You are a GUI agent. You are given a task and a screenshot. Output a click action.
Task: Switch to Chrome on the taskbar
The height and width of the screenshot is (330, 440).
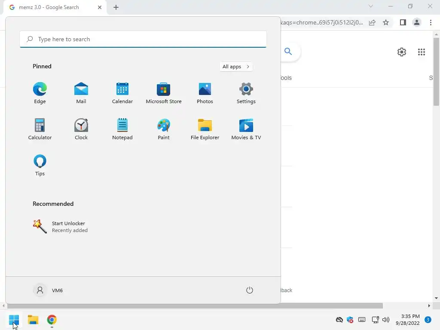52,320
